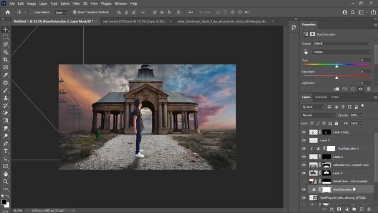
Task: Select the Dodge tool
Action: tap(5, 135)
